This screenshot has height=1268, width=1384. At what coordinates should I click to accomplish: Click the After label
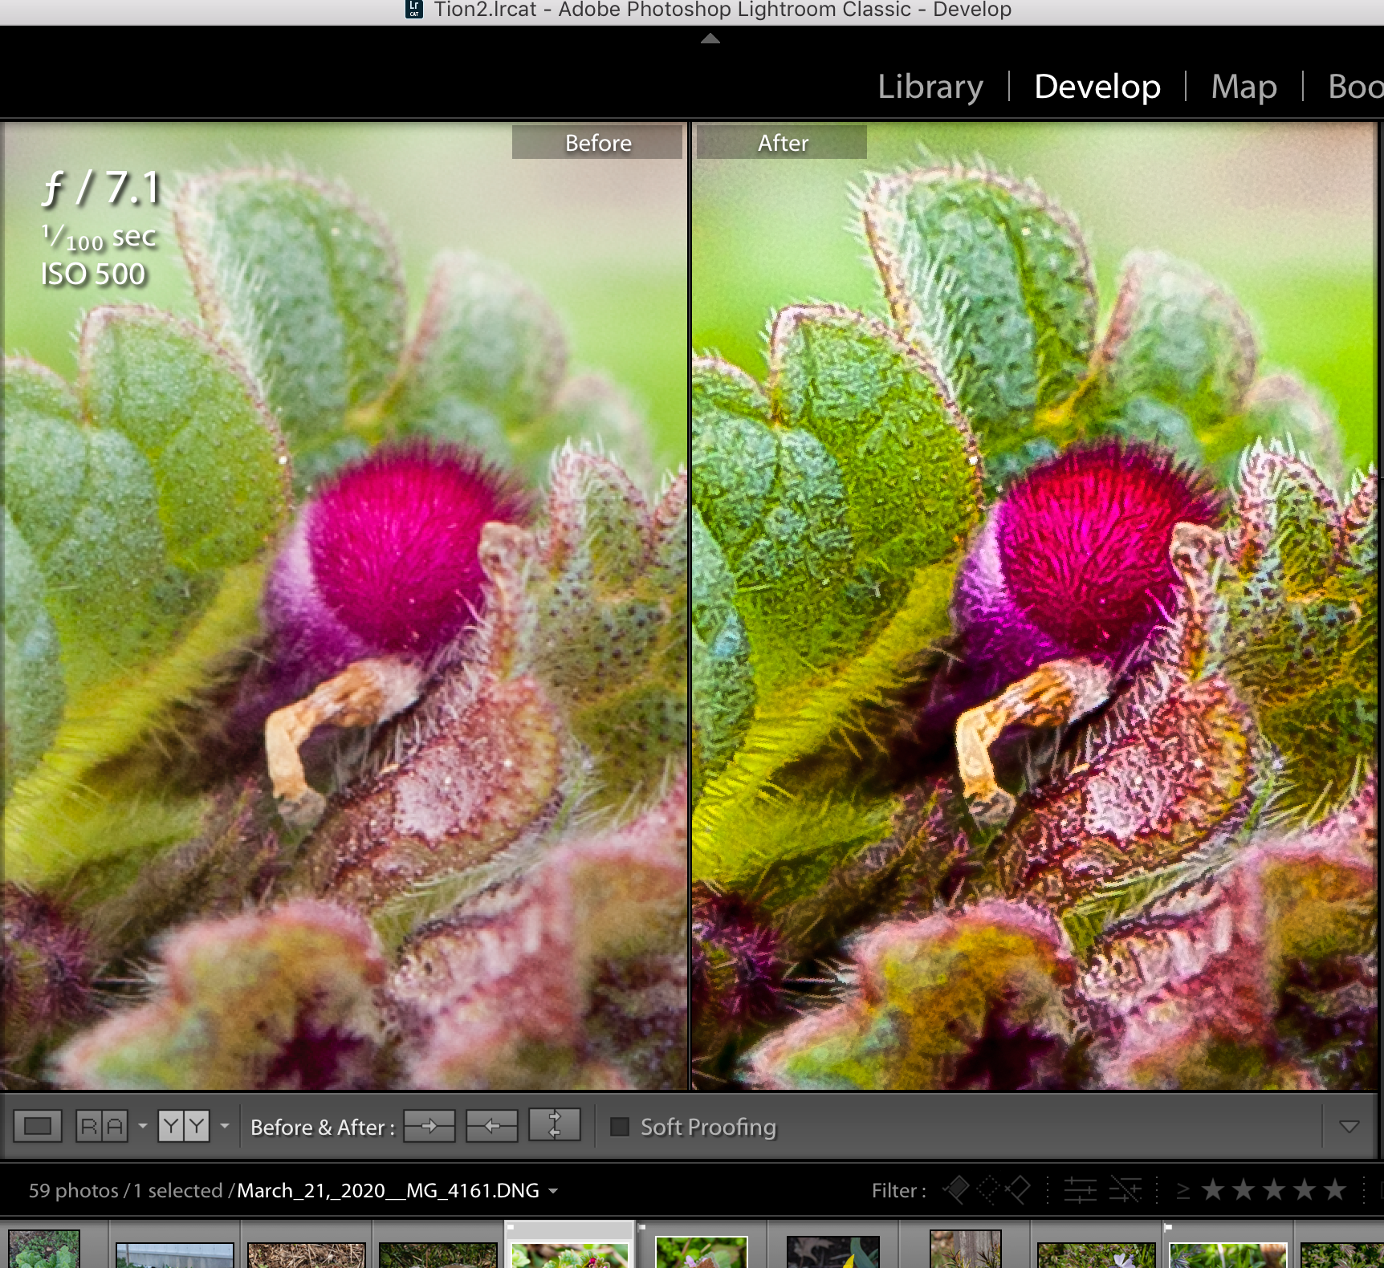[781, 142]
